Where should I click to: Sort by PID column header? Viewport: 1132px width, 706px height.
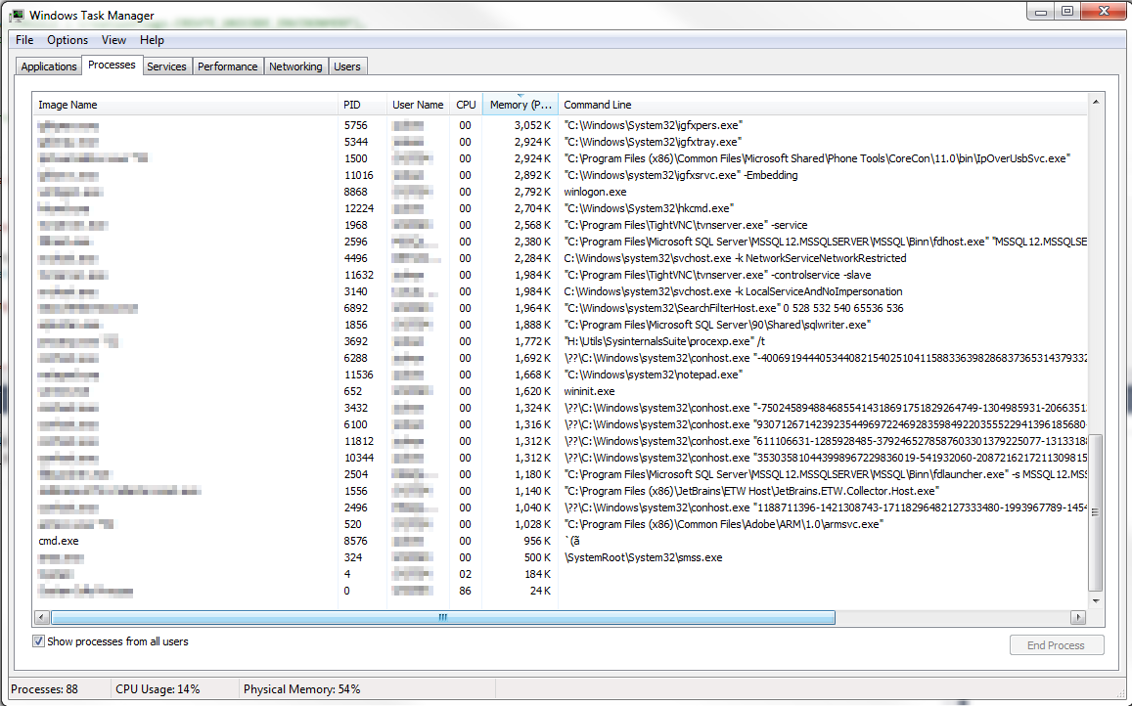362,105
